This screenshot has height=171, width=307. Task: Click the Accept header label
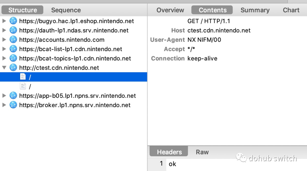tap(174, 49)
